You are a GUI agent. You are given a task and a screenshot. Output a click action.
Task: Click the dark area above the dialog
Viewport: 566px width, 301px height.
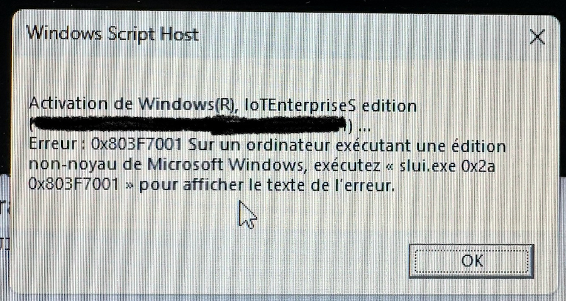[x=283, y=4]
